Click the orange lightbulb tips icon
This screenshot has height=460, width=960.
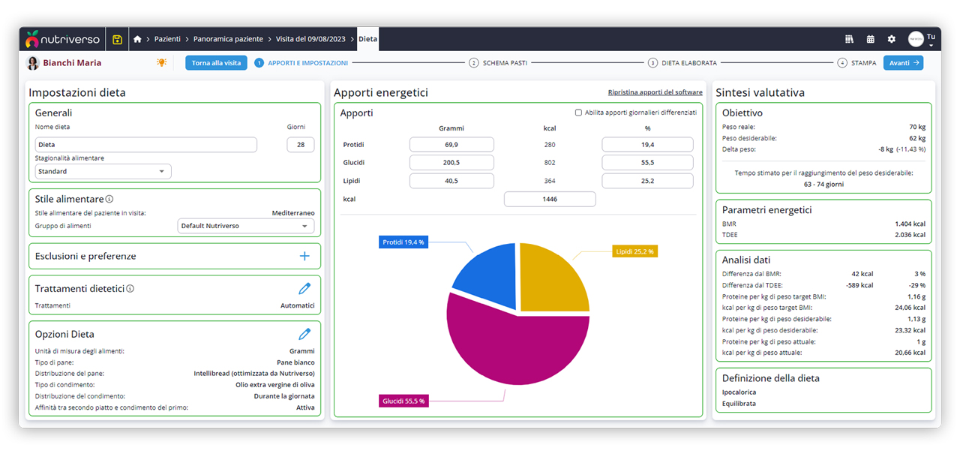point(161,63)
